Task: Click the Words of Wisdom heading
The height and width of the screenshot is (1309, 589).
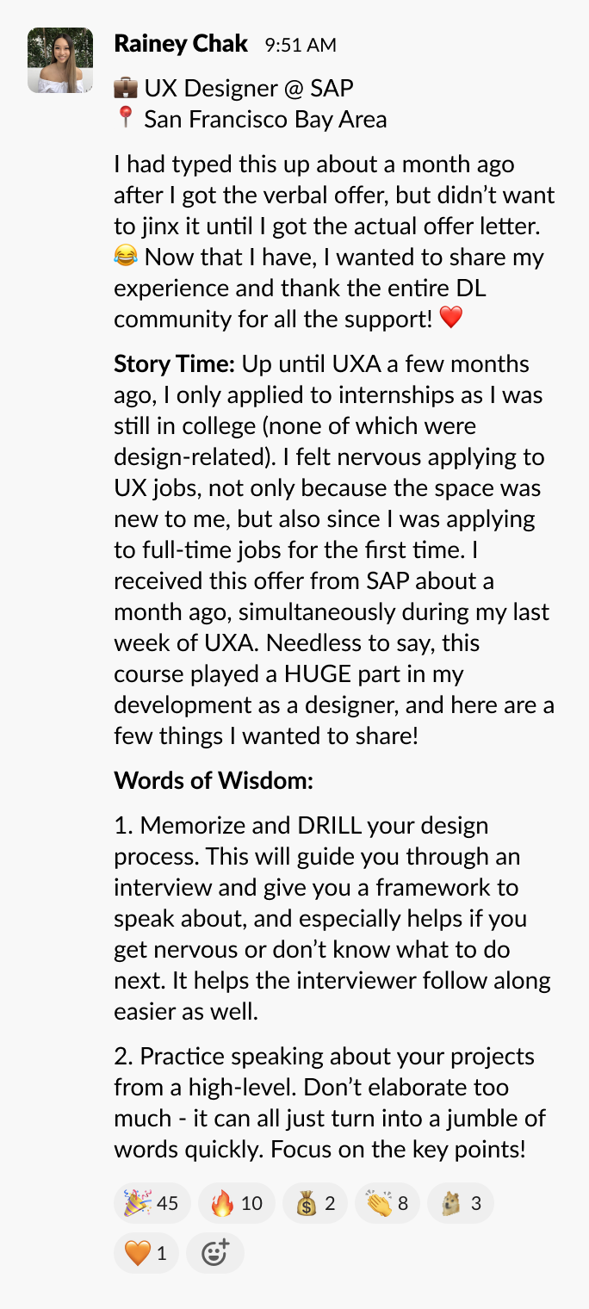Action: (214, 780)
